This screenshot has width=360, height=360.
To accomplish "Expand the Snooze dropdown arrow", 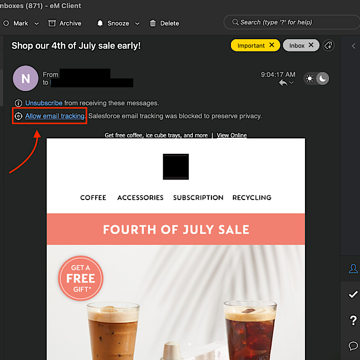I will click(x=137, y=24).
